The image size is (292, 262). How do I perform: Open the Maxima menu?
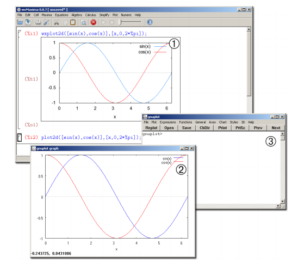(47, 15)
